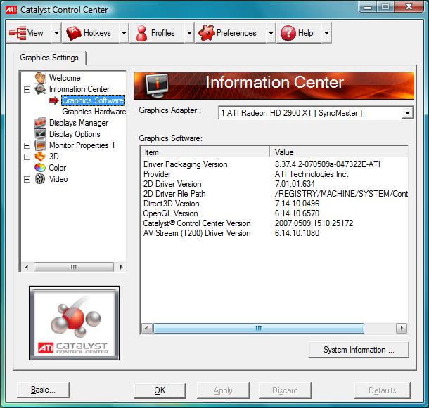This screenshot has width=429, height=408.
Task: Click the View tree icon in toolbar
Action: pyautogui.click(x=18, y=33)
